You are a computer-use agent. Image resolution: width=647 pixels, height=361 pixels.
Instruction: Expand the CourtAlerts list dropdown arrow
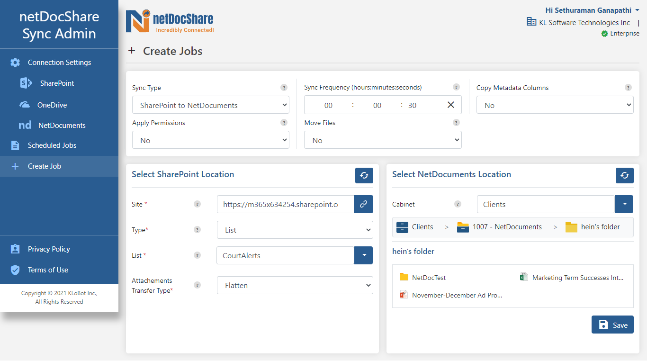(x=364, y=255)
